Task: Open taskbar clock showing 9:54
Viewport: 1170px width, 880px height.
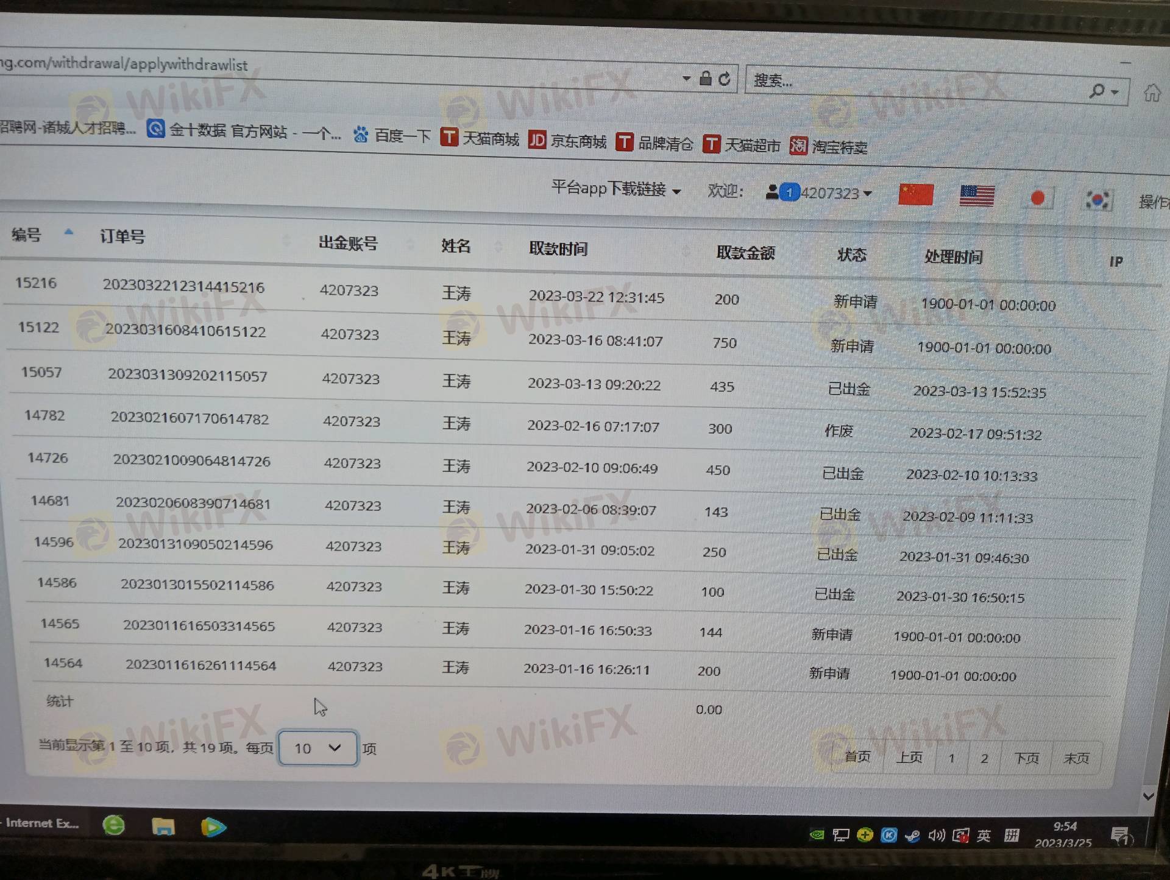Action: (x=1063, y=834)
